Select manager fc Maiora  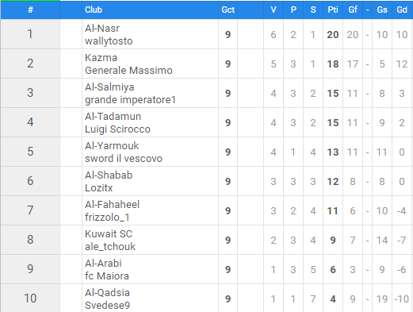(107, 276)
